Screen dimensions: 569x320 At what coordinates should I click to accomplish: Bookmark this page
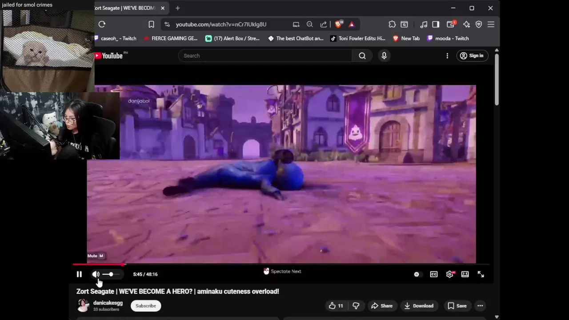(151, 24)
